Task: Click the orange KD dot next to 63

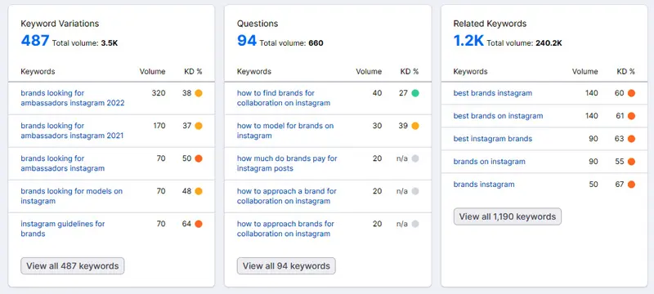Action: pos(631,139)
